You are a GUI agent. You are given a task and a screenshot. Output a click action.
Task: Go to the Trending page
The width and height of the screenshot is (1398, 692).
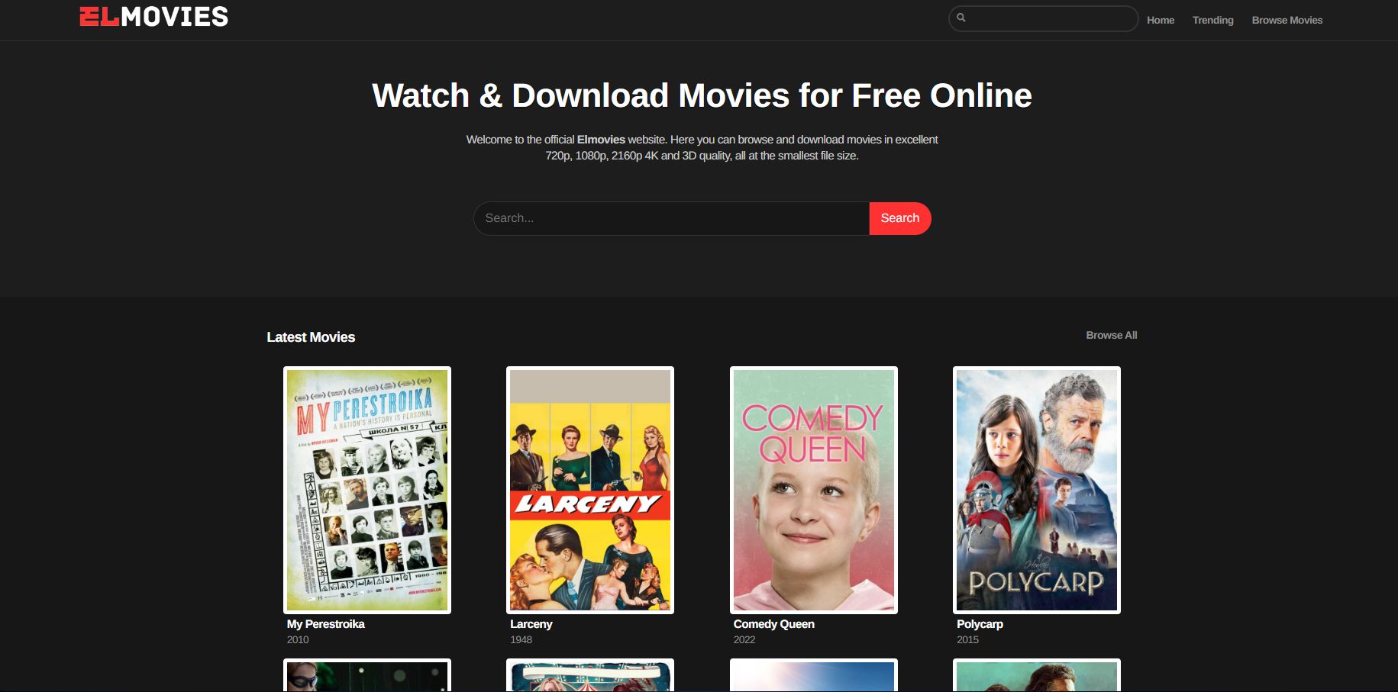[x=1213, y=20]
